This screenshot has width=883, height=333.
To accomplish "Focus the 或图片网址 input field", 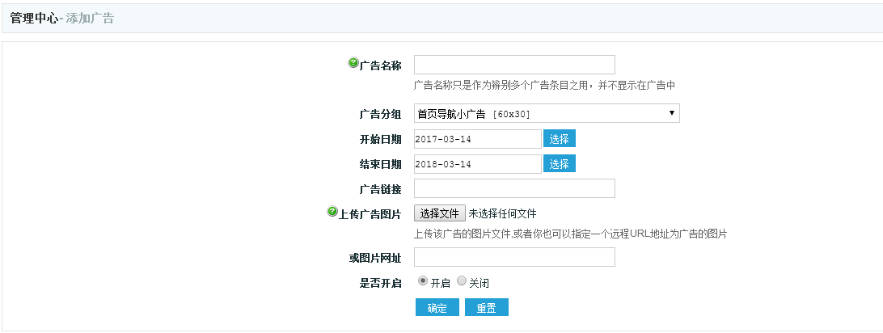I will pyautogui.click(x=515, y=257).
